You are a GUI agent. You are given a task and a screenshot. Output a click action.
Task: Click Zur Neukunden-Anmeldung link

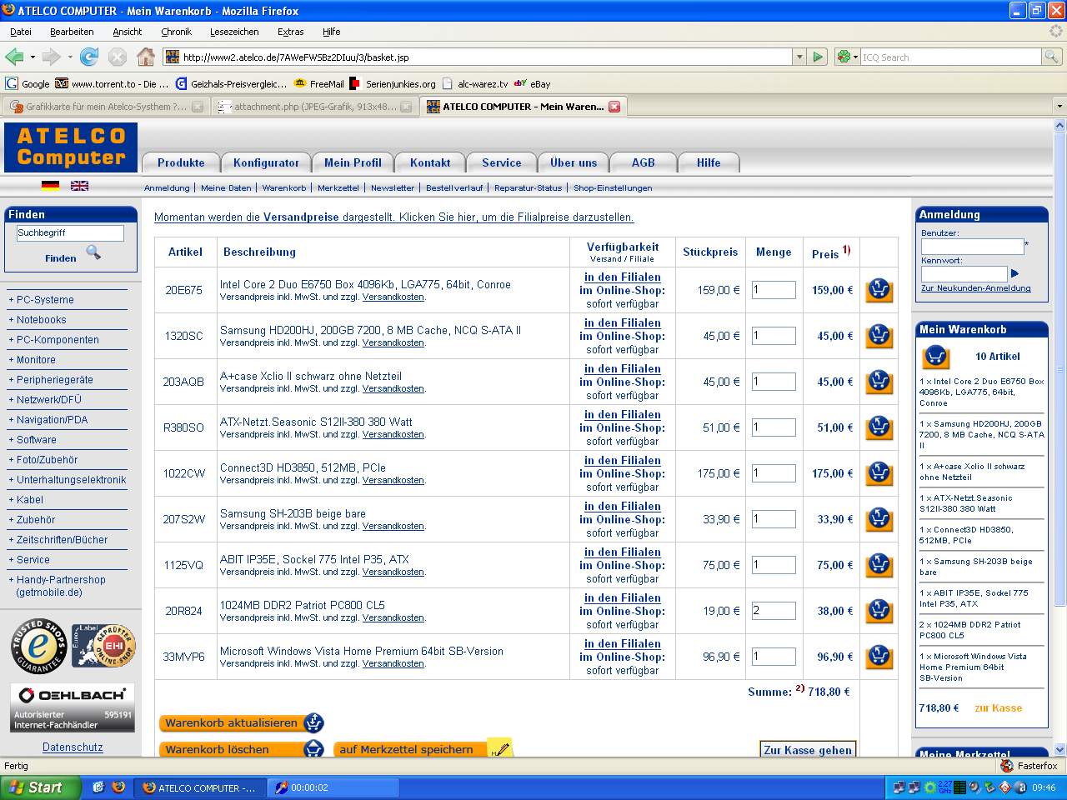(976, 288)
